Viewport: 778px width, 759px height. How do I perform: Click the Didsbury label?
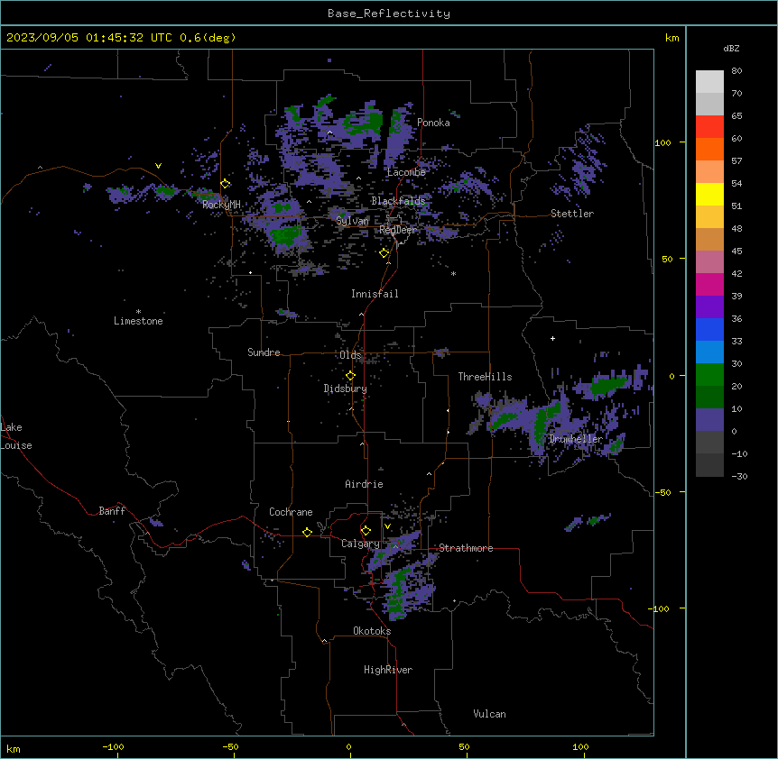click(345, 389)
